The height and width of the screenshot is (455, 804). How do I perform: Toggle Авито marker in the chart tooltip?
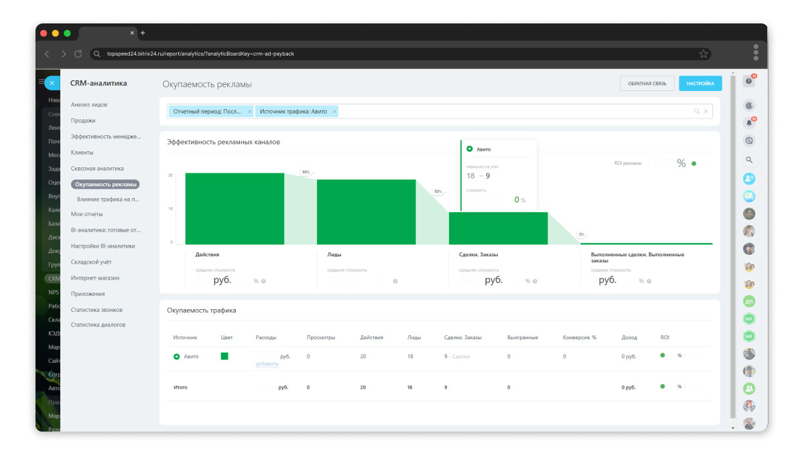[469, 149]
